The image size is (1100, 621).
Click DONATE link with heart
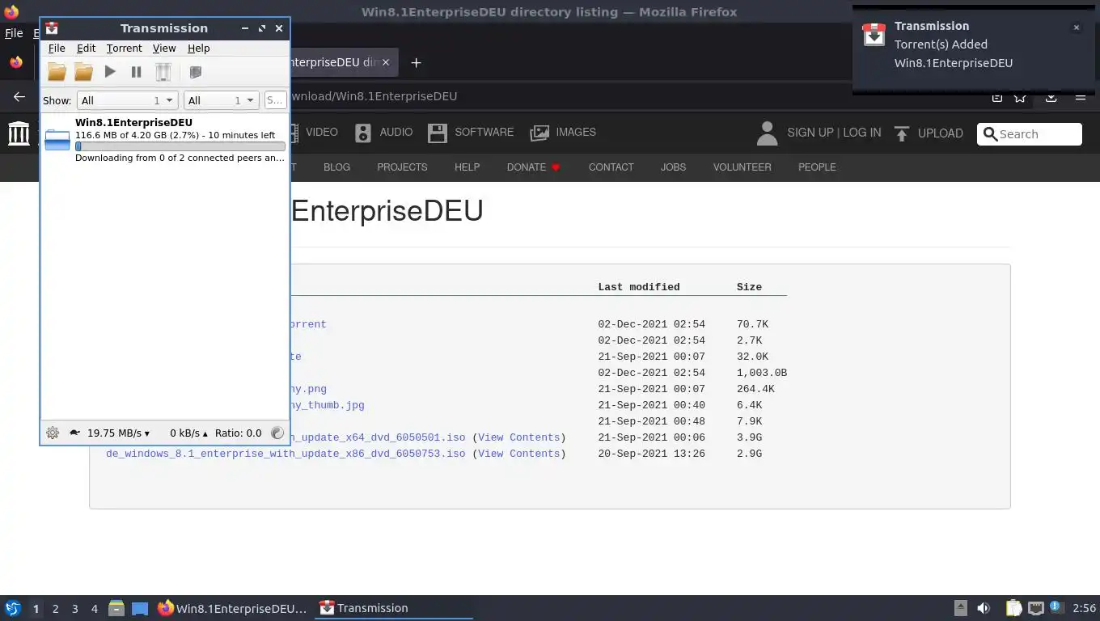click(534, 167)
